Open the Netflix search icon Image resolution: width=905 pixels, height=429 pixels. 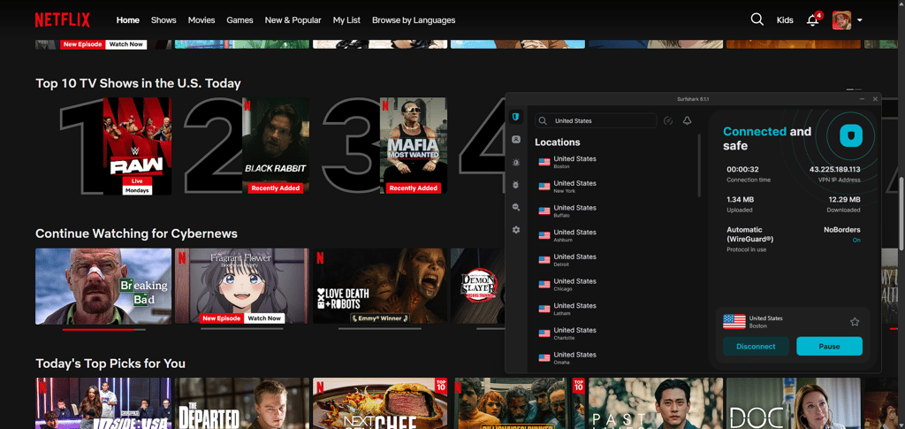pyautogui.click(x=757, y=19)
